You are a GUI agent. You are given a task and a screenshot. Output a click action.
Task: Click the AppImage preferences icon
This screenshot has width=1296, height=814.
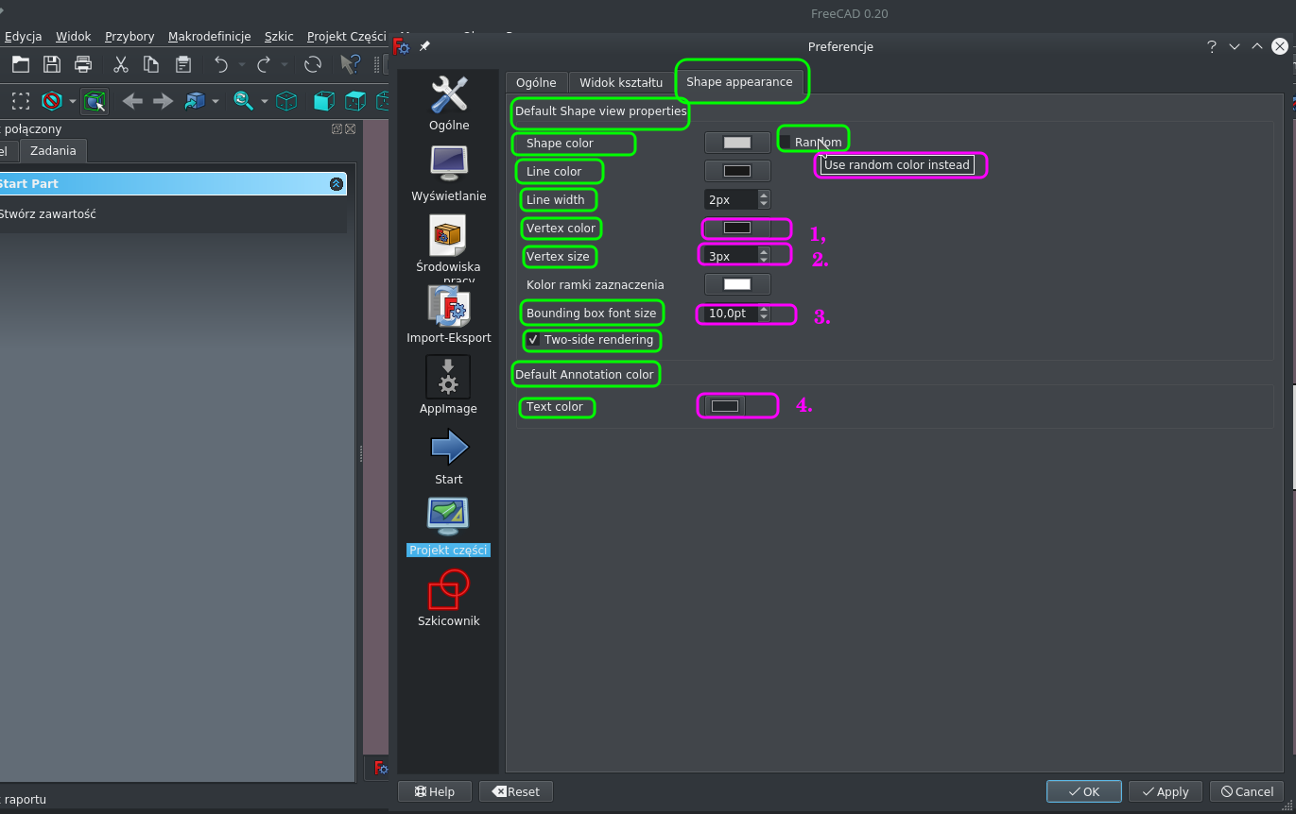point(448,377)
